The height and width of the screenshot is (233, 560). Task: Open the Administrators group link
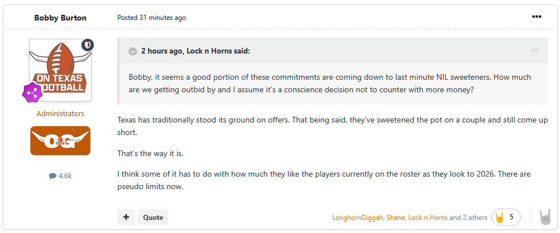click(x=60, y=113)
